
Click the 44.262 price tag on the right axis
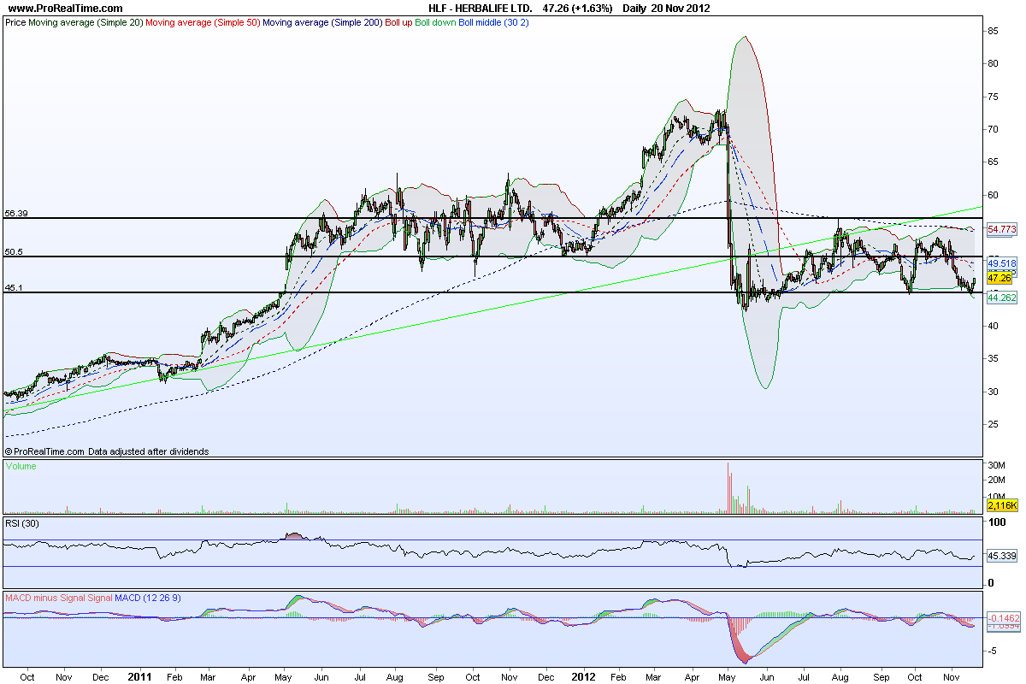click(1001, 298)
